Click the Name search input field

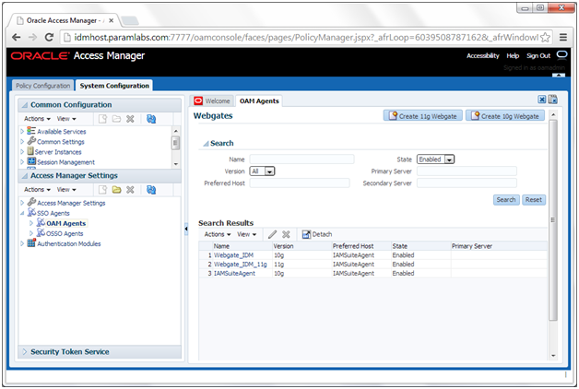coord(301,159)
